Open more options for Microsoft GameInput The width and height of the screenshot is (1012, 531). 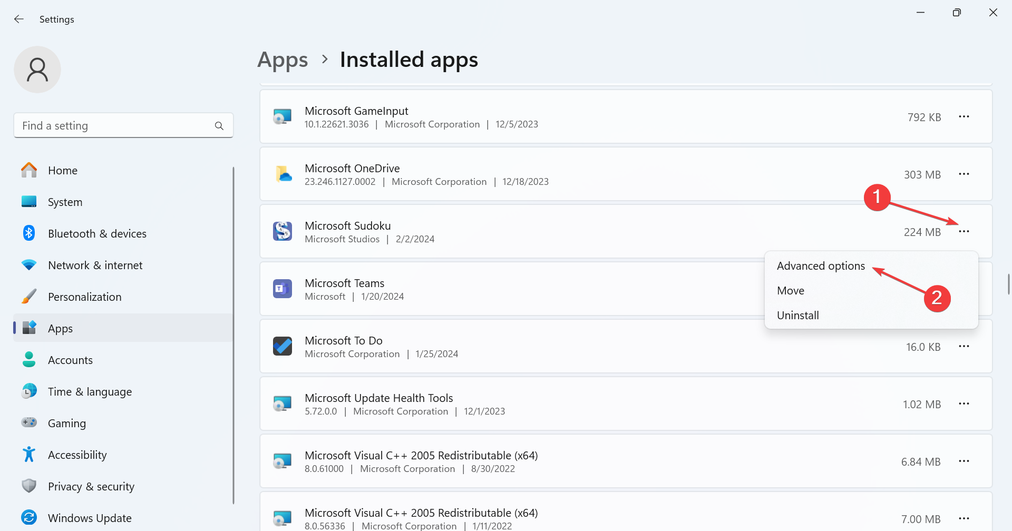(x=964, y=116)
